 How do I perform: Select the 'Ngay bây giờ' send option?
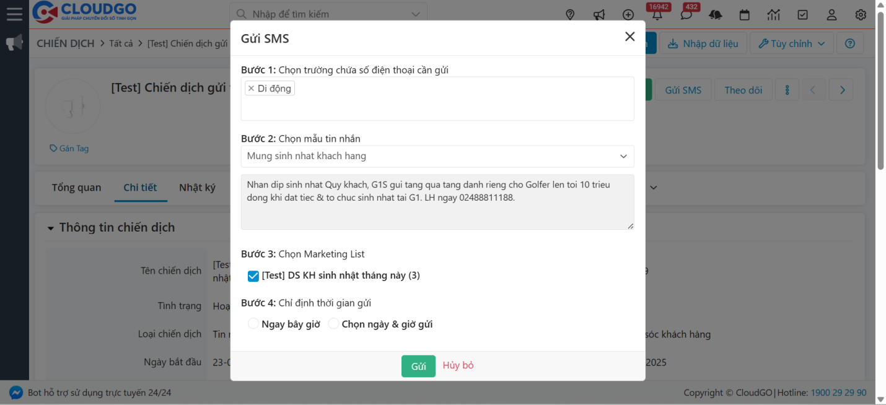pos(253,323)
